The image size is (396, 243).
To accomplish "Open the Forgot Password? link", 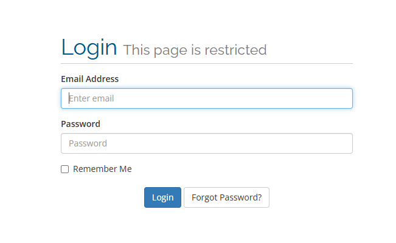I will coord(226,197).
